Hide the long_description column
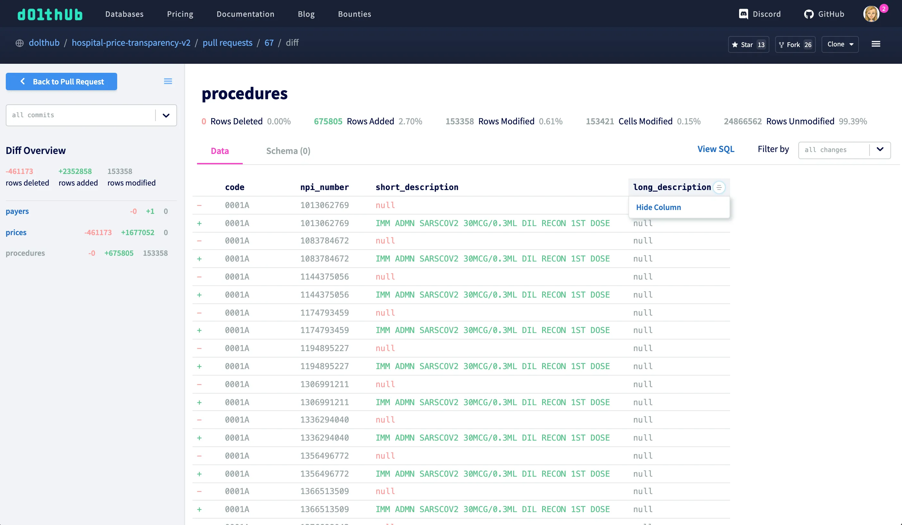The image size is (902, 525). tap(658, 207)
